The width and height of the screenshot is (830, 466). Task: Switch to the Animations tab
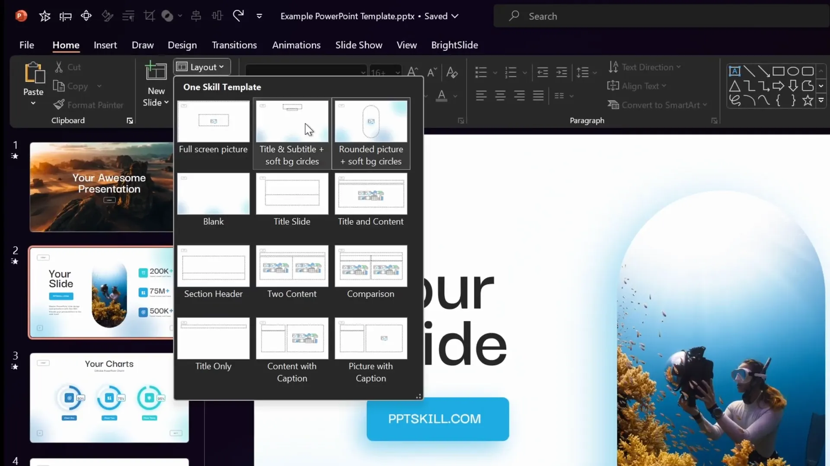click(296, 45)
